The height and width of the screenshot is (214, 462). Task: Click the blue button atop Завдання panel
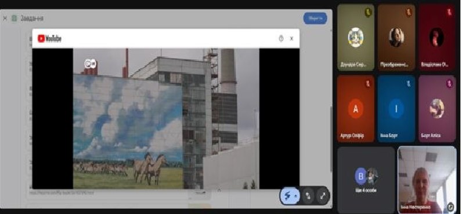click(x=315, y=19)
